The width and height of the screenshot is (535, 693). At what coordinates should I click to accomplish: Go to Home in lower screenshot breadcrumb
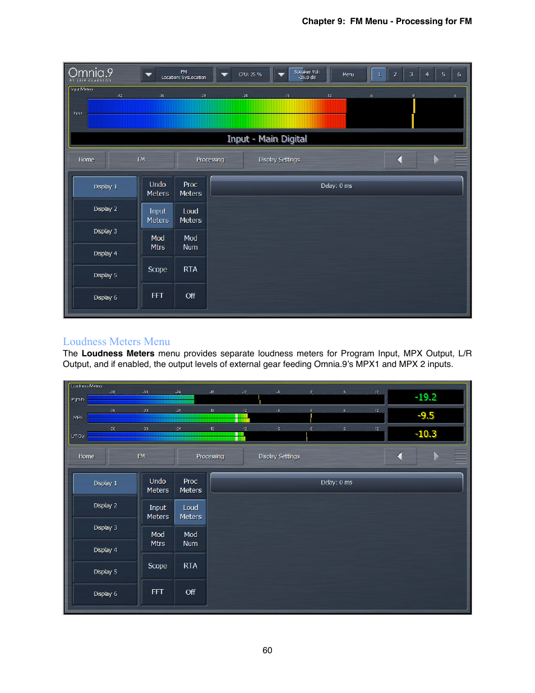click(86, 457)
